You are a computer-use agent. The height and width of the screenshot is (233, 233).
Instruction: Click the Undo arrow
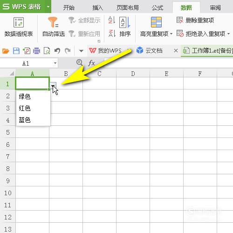(x=57, y=51)
